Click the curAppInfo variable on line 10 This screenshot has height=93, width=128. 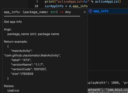point(54,6)
